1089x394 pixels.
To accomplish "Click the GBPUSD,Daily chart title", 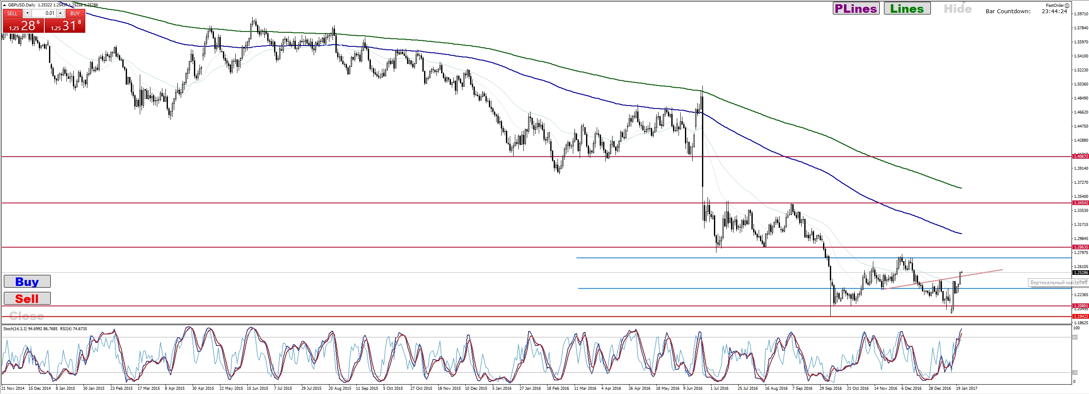I will tap(22, 5).
